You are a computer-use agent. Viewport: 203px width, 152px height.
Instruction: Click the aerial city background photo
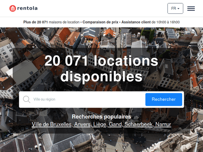click(101, 142)
